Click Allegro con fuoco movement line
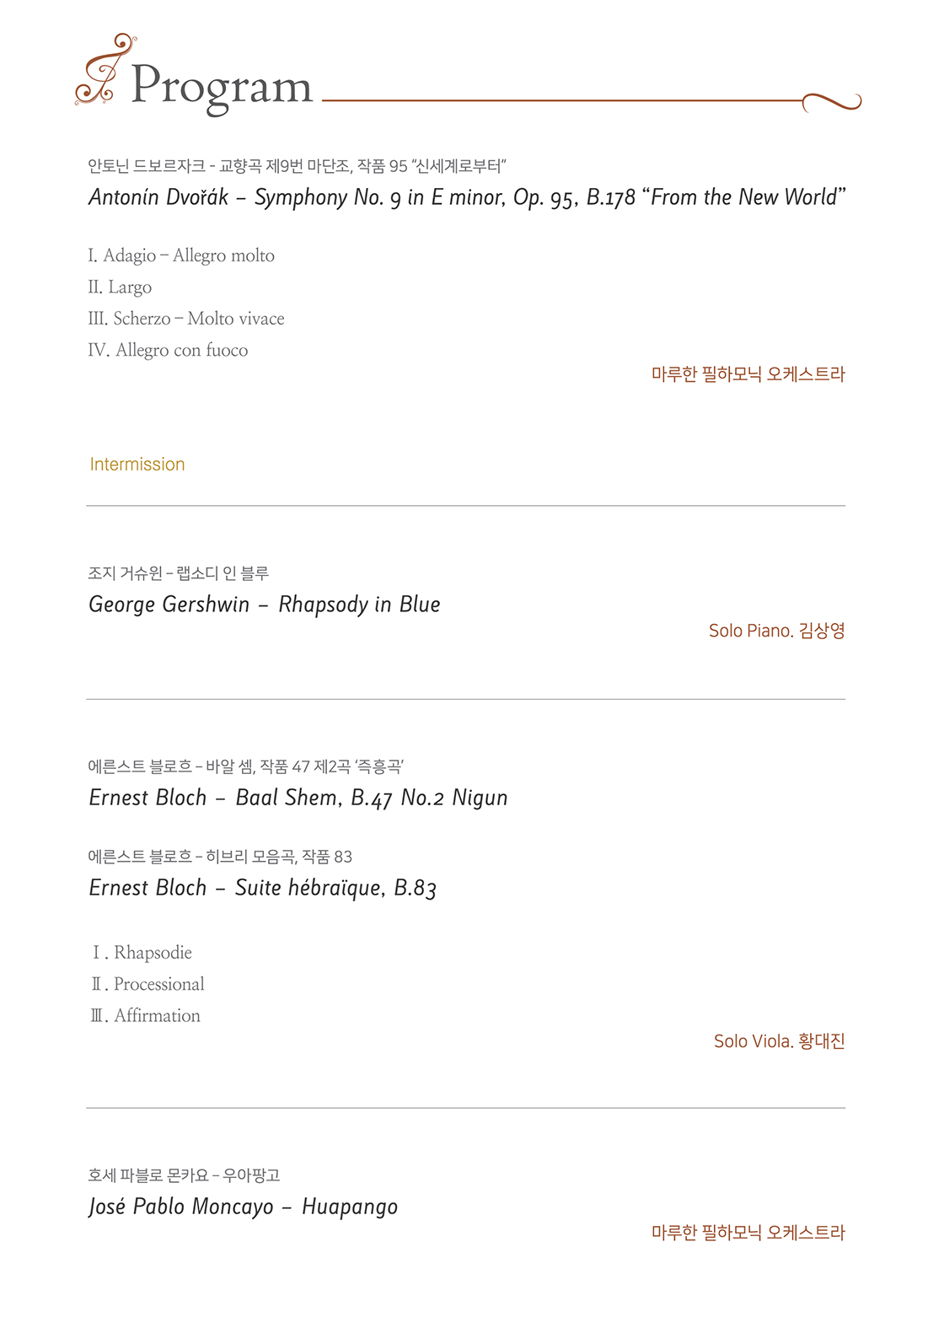 pos(168,350)
